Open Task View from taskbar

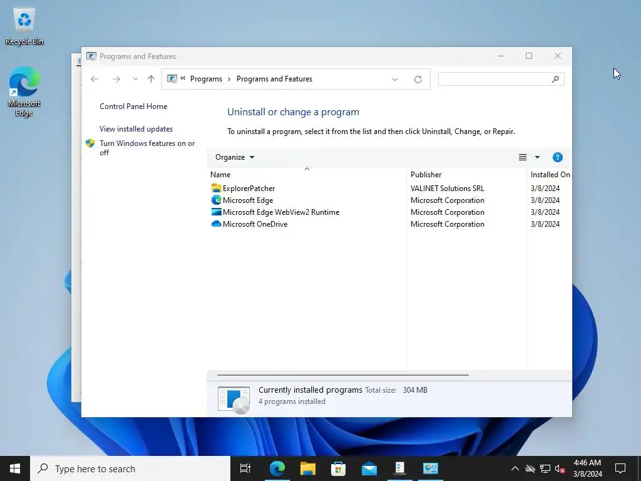coord(245,468)
